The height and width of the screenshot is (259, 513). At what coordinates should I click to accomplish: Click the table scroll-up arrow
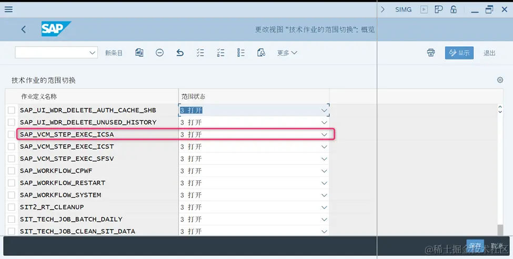click(x=500, y=107)
